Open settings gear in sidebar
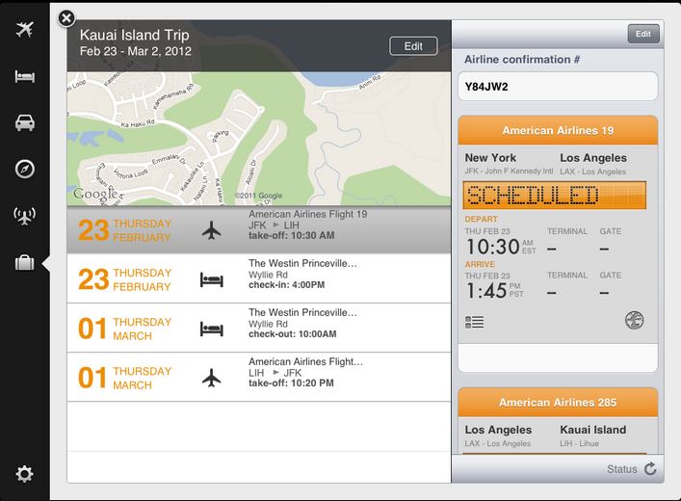681x501 pixels. (x=24, y=474)
